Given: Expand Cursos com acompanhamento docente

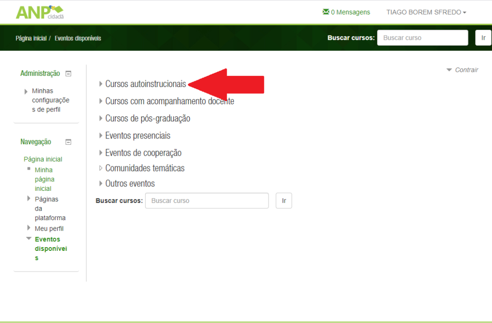Looking at the screenshot, I should [x=169, y=101].
